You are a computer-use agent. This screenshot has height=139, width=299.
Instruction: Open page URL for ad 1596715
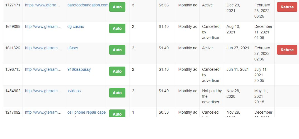pyautogui.click(x=43, y=69)
